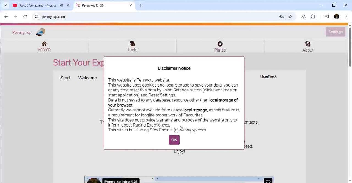The width and height of the screenshot is (352, 183).
Task: Expand the tab search dropdown
Action: 5,5
